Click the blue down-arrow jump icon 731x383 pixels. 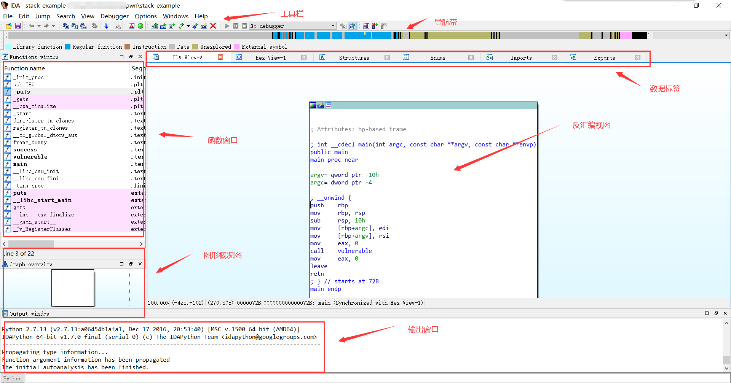(x=106, y=26)
